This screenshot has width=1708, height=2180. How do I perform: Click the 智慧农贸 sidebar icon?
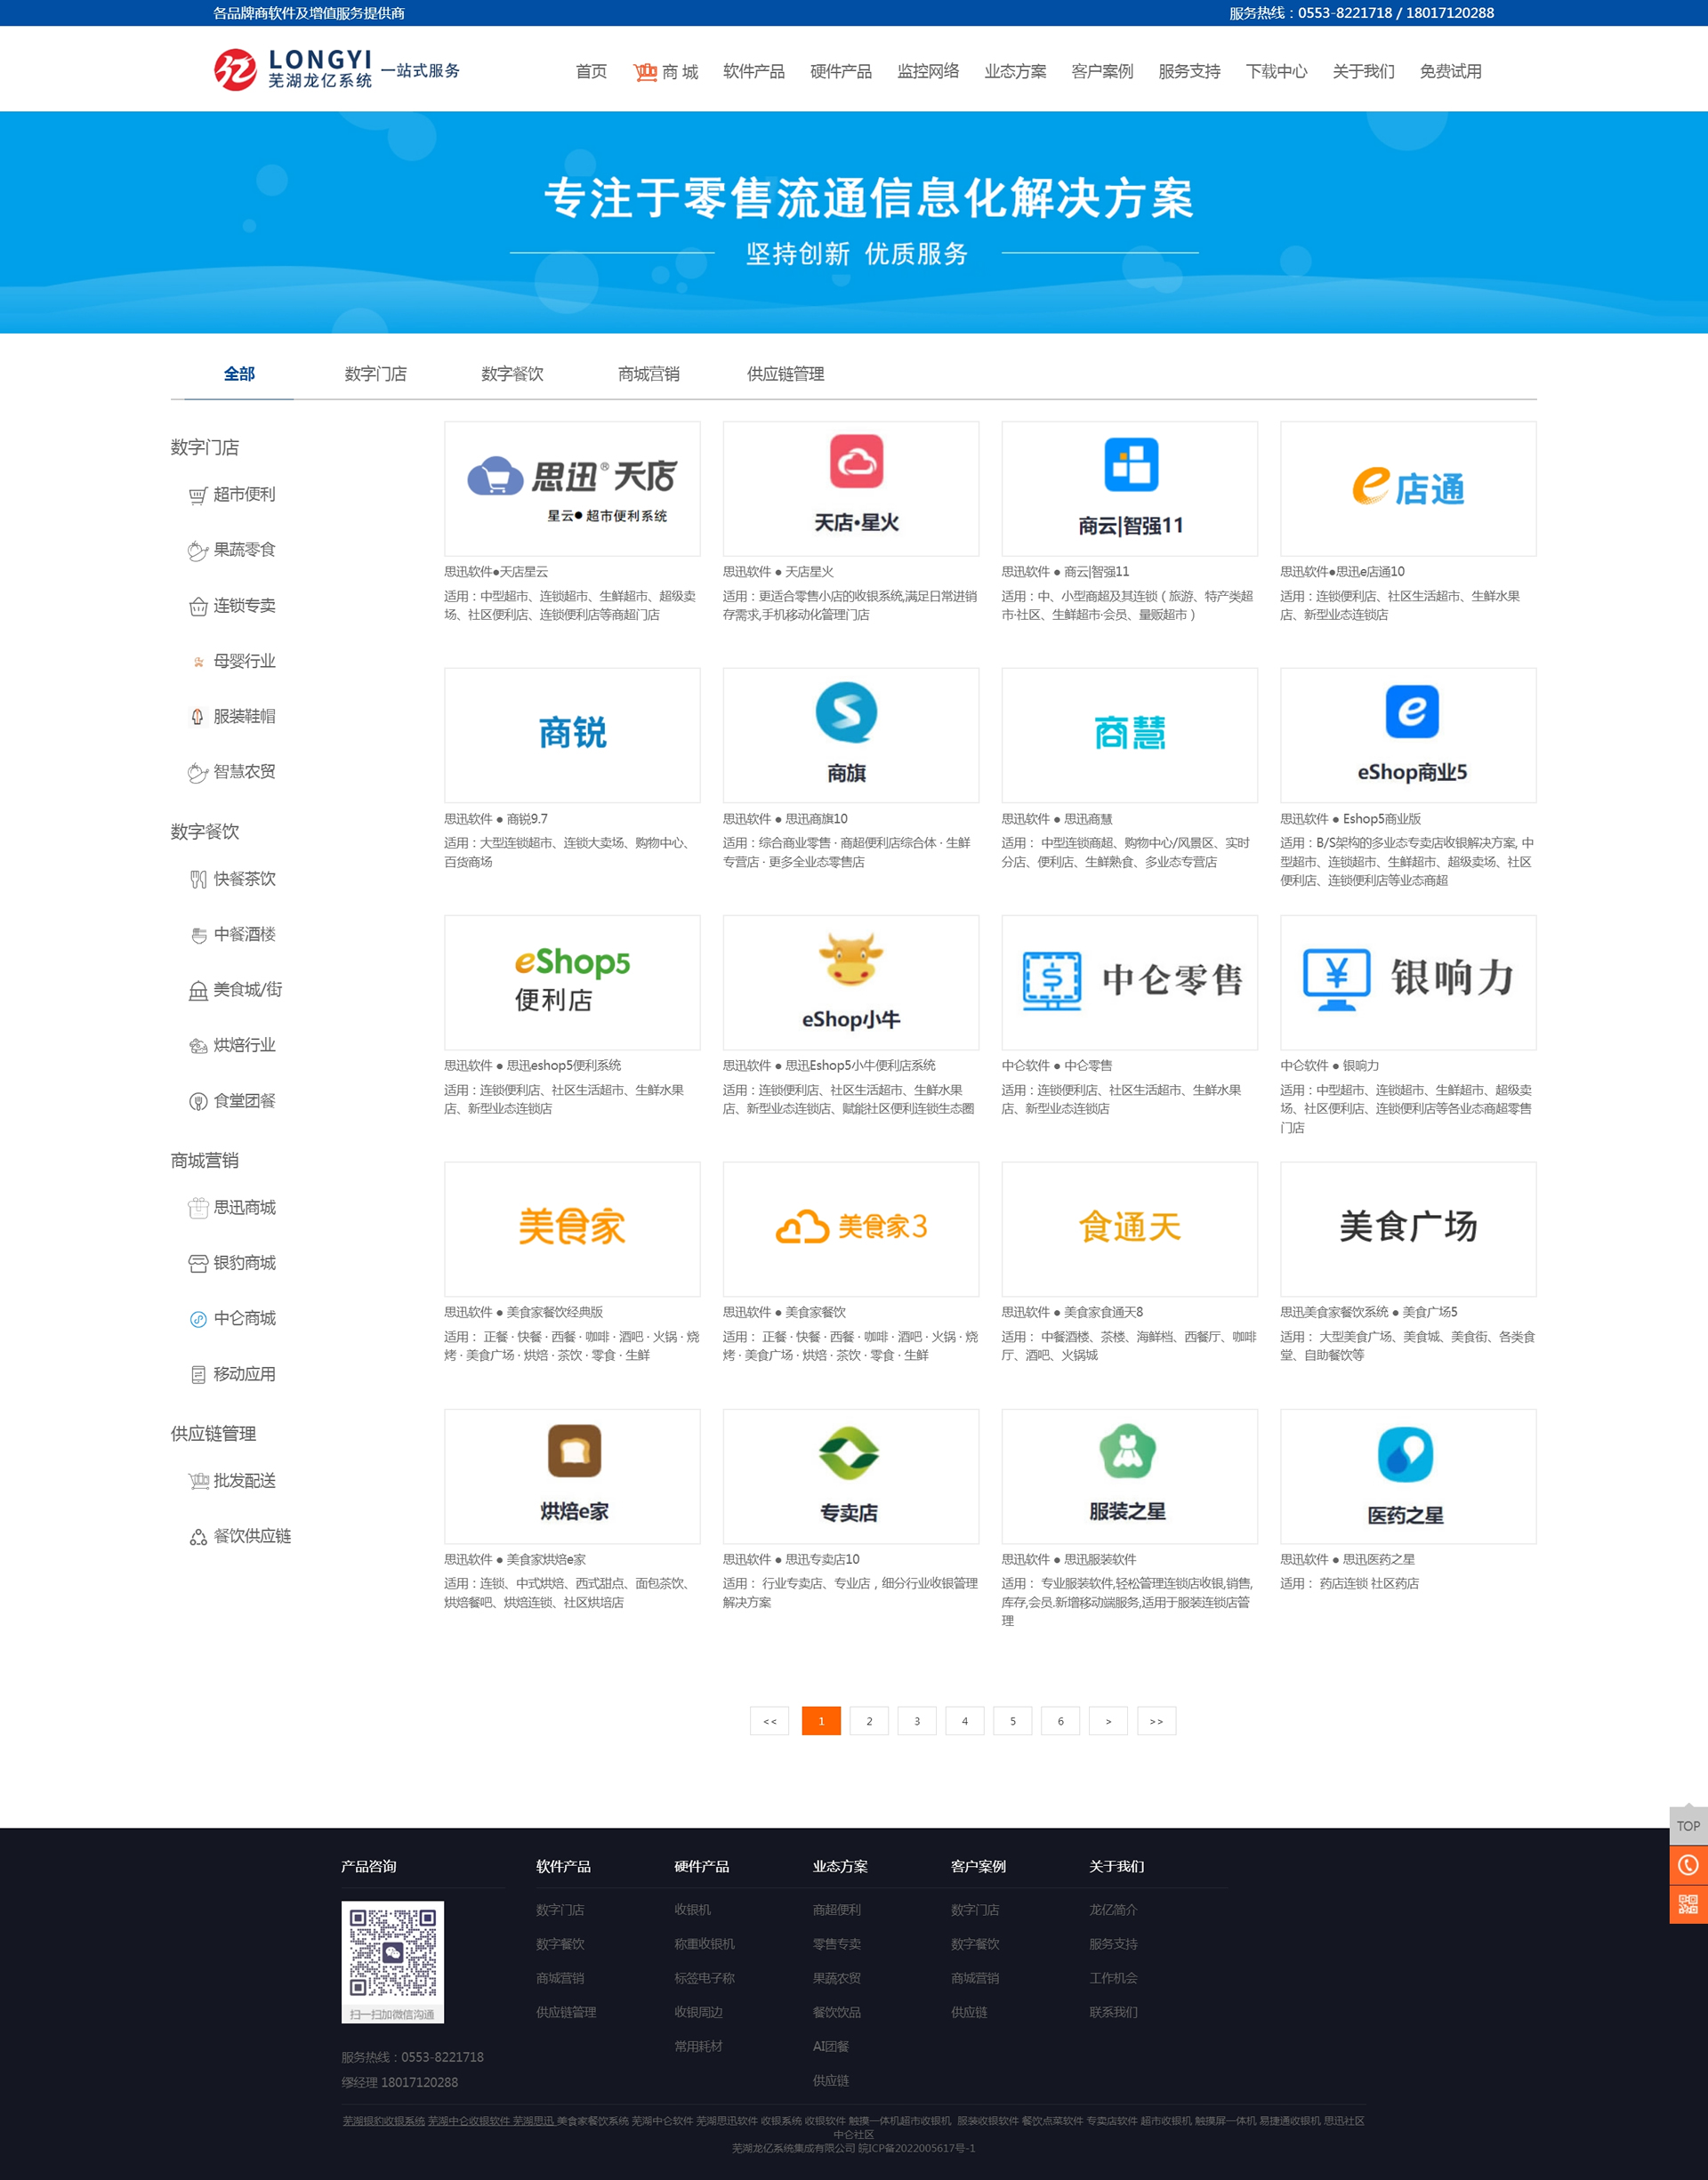point(198,773)
